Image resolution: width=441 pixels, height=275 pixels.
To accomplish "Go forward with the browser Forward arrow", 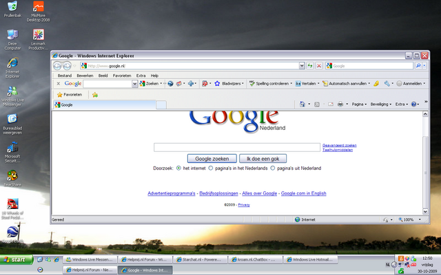I will pos(67,66).
